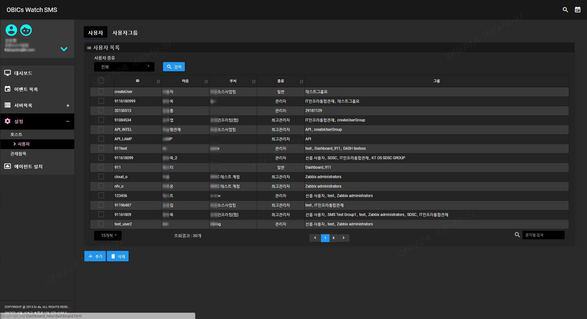Sort table by ID column arrows
The width and height of the screenshot is (587, 319).
click(x=158, y=81)
